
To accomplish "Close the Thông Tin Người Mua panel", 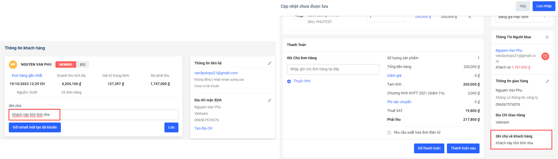I will pos(547,37).
